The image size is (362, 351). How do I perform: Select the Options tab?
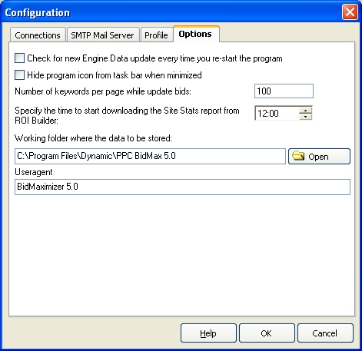196,34
